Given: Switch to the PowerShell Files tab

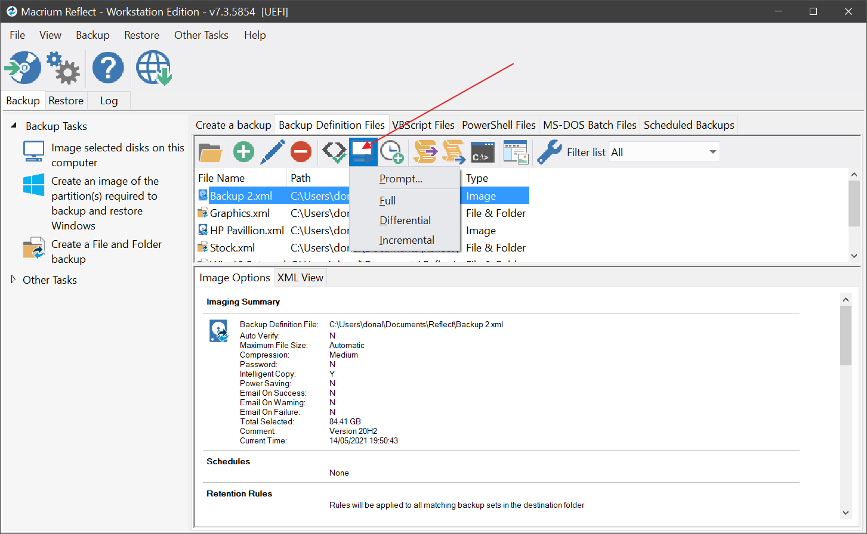Looking at the screenshot, I should [x=499, y=125].
